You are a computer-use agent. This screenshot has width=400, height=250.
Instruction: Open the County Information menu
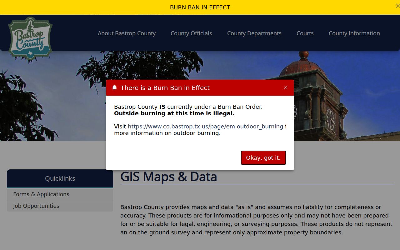pos(354,33)
